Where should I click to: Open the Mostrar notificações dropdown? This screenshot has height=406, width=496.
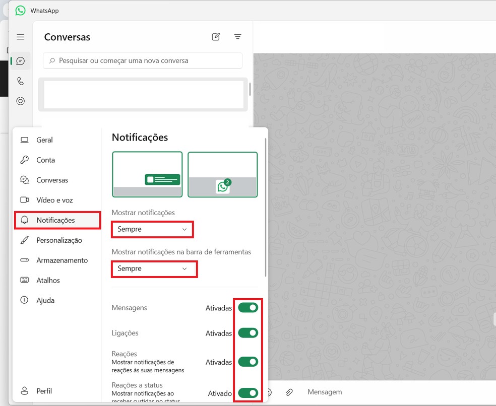pos(152,229)
